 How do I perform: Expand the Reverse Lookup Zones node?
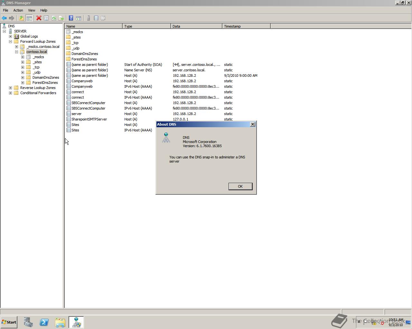click(10, 88)
